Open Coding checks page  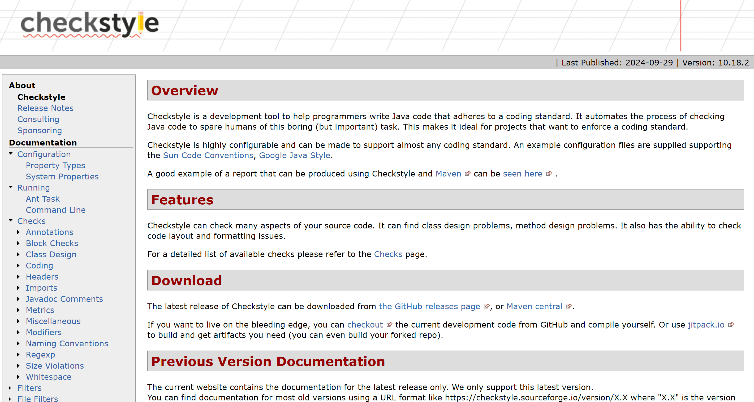click(x=39, y=266)
